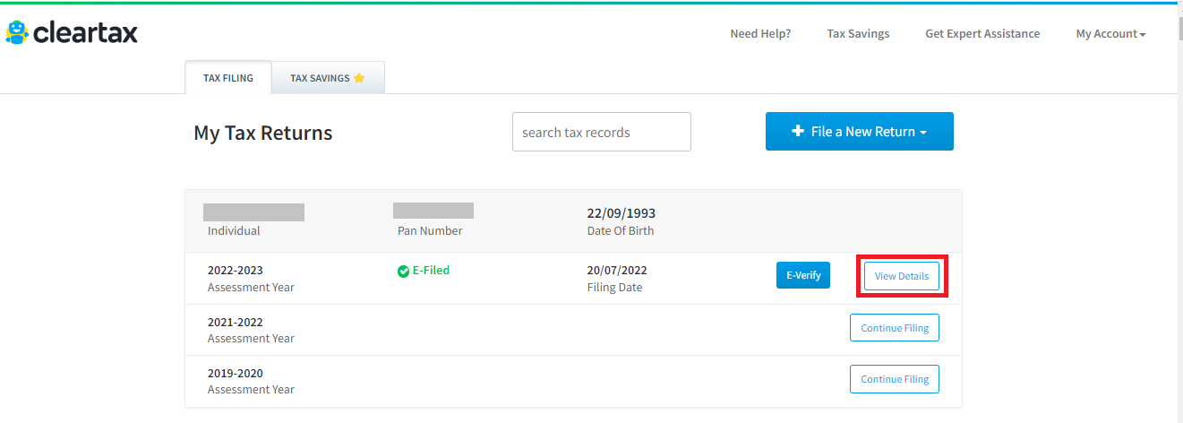Screen dimensions: 1183x423
Task: Click the star icon on Tax Savings tab
Action: [x=359, y=78]
